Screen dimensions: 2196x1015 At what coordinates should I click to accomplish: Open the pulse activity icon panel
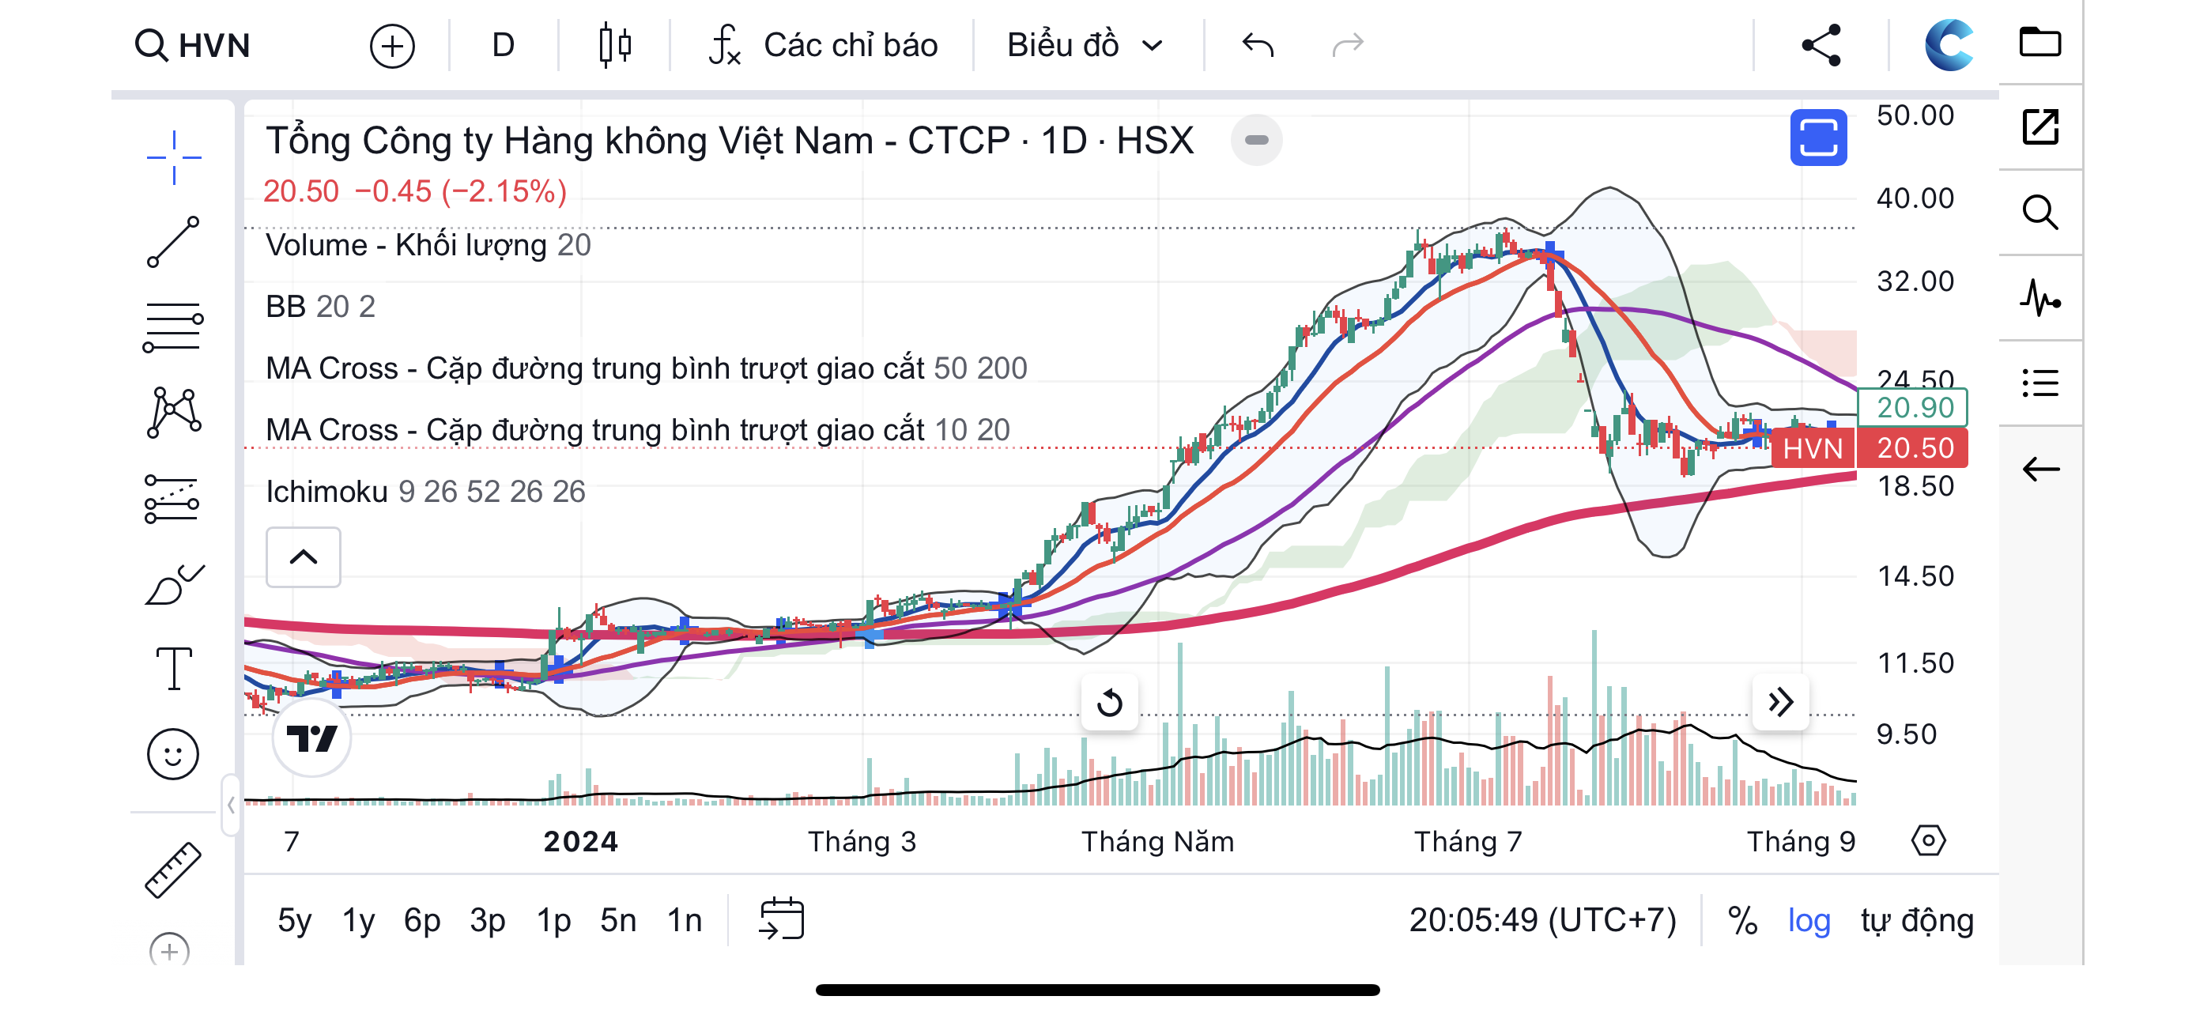(x=2040, y=298)
